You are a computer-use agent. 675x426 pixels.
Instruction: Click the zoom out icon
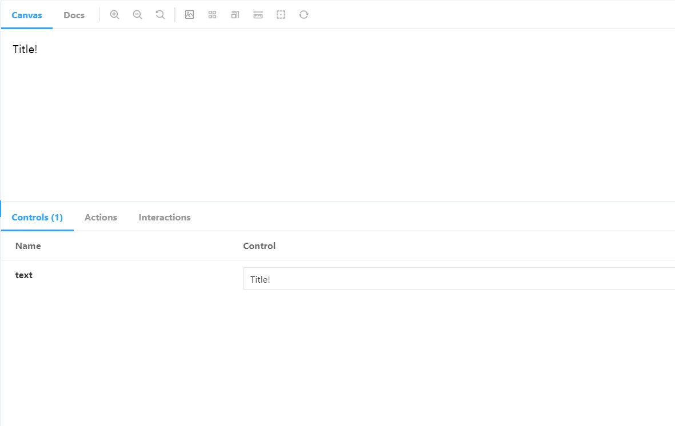(137, 15)
